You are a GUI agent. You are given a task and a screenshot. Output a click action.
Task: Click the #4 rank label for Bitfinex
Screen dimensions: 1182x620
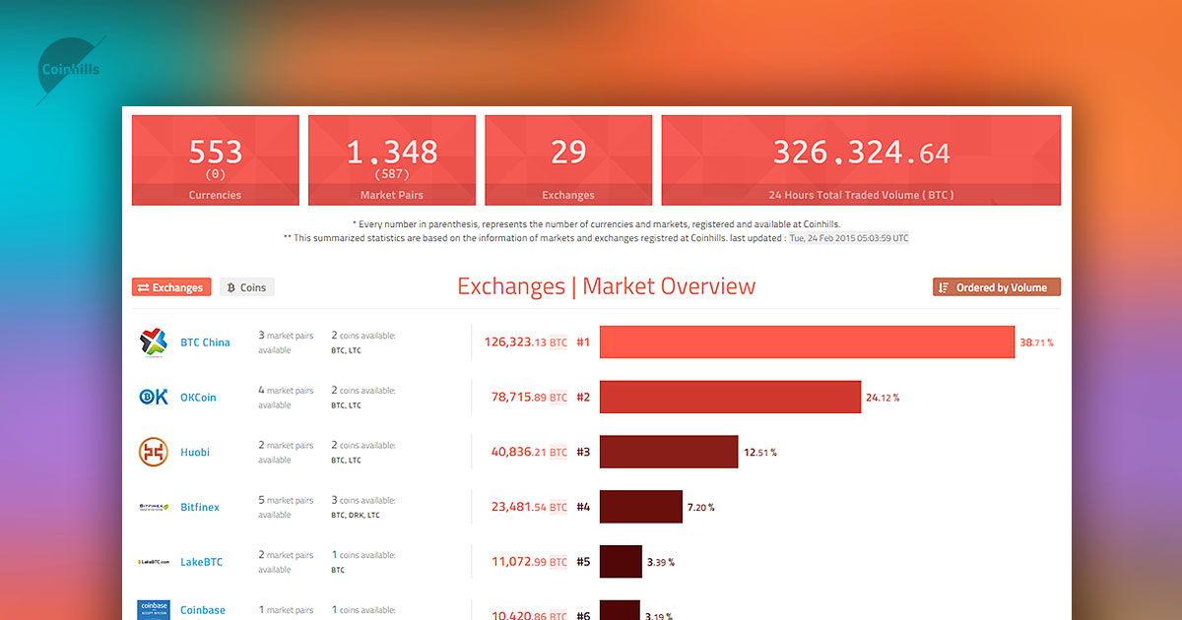tap(583, 508)
